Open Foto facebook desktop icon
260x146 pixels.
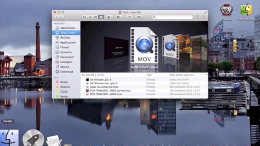(x=246, y=12)
